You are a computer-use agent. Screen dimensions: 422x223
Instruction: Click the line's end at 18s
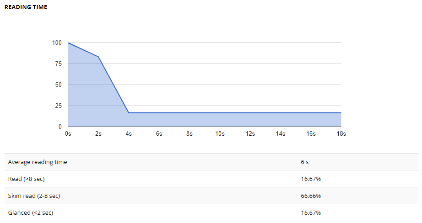[x=341, y=112]
